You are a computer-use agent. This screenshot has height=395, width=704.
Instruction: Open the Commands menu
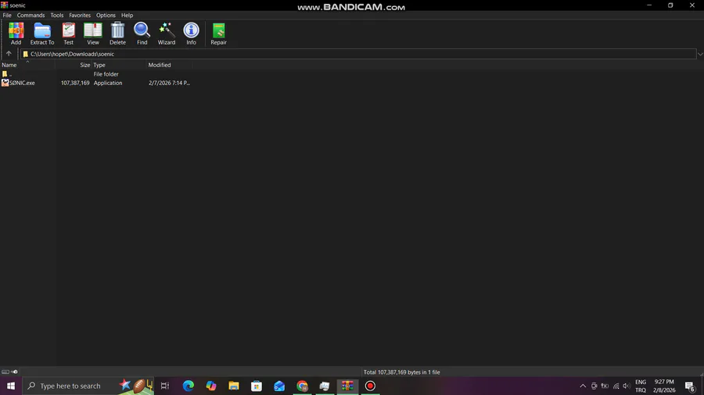(31, 16)
